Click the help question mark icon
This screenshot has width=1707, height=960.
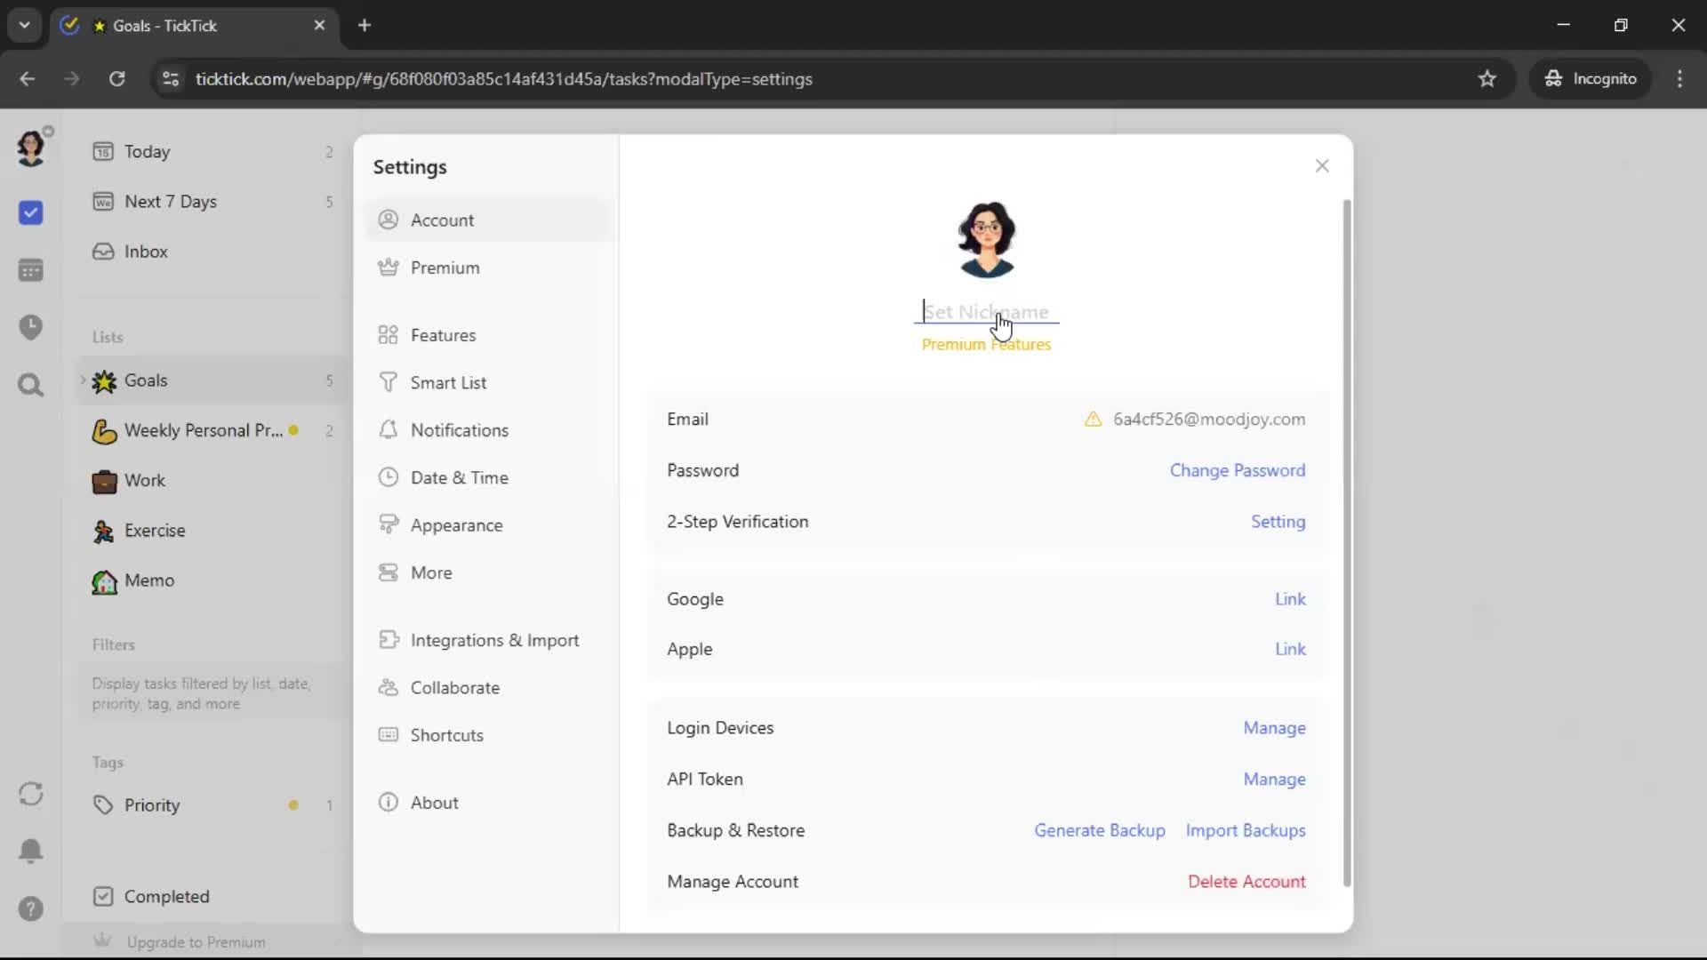pyautogui.click(x=30, y=908)
